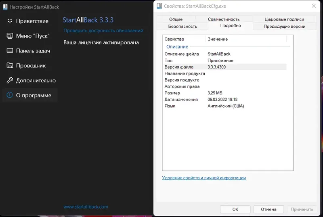Image resolution: width=323 pixels, height=217 pixels.
Task: Open the Безопасность tab
Action: pos(182,26)
